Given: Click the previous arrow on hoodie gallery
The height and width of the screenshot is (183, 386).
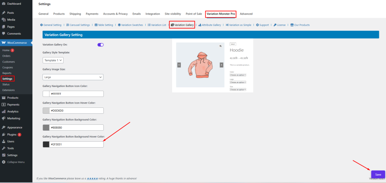Looking at the screenshot, I should point(179,65).
